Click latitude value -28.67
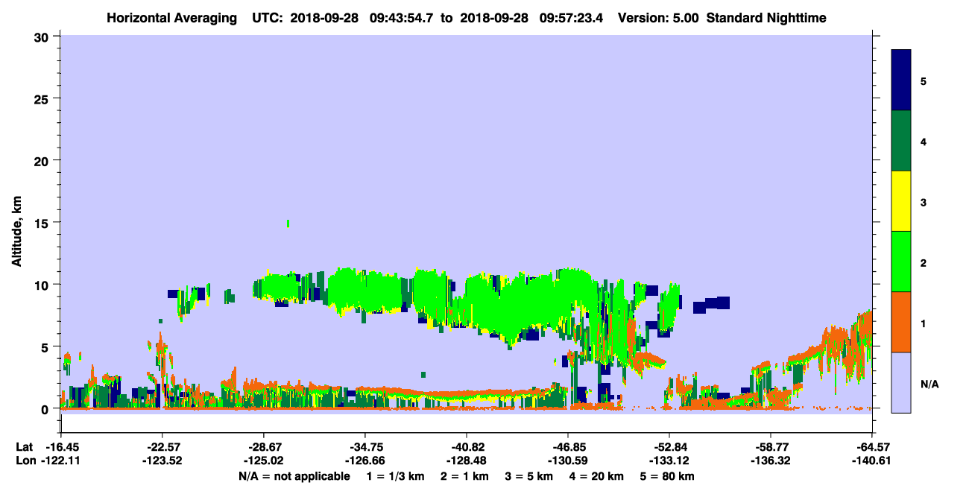969x497 pixels. [264, 447]
